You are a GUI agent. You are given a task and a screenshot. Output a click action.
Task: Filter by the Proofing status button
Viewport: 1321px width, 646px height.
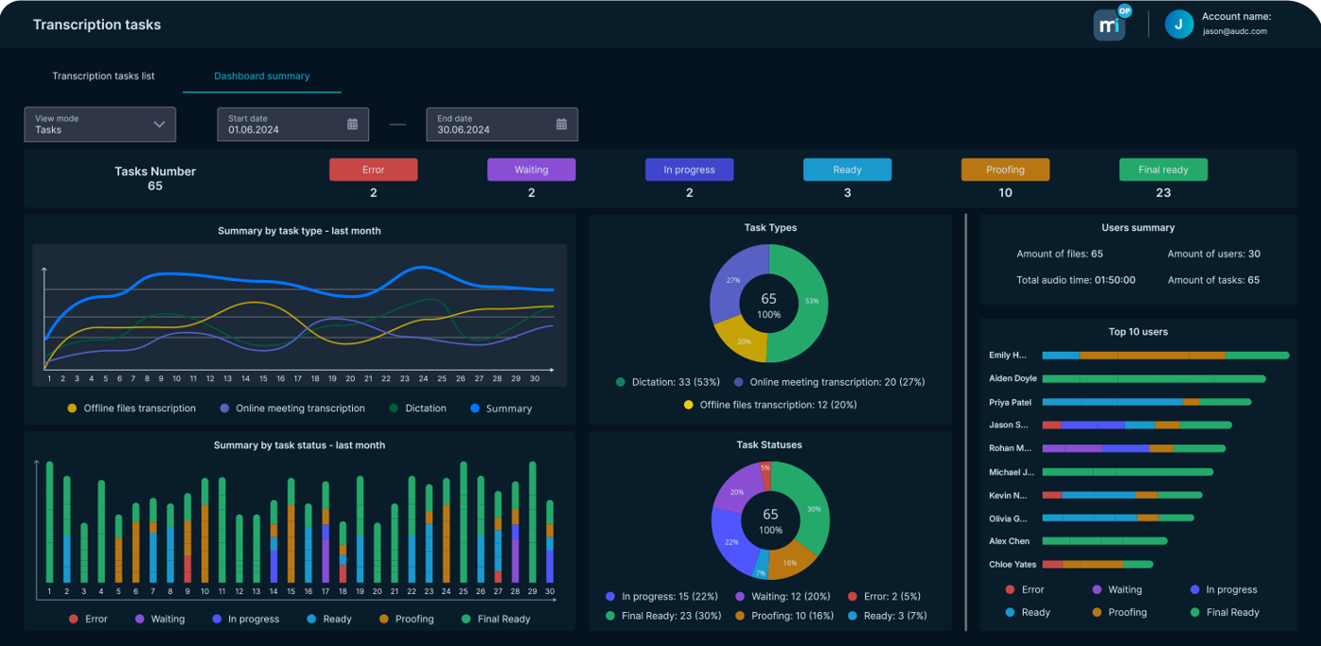tap(1005, 170)
